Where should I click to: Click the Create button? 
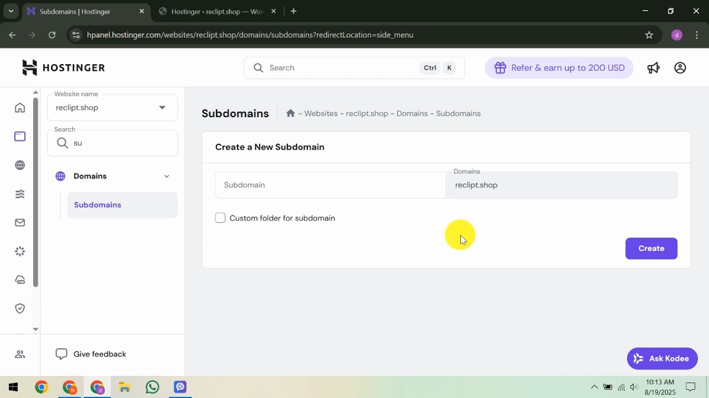click(x=651, y=248)
